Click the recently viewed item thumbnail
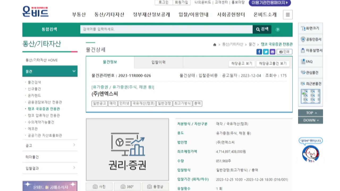Screen dimensions: 340x191 click(310, 96)
